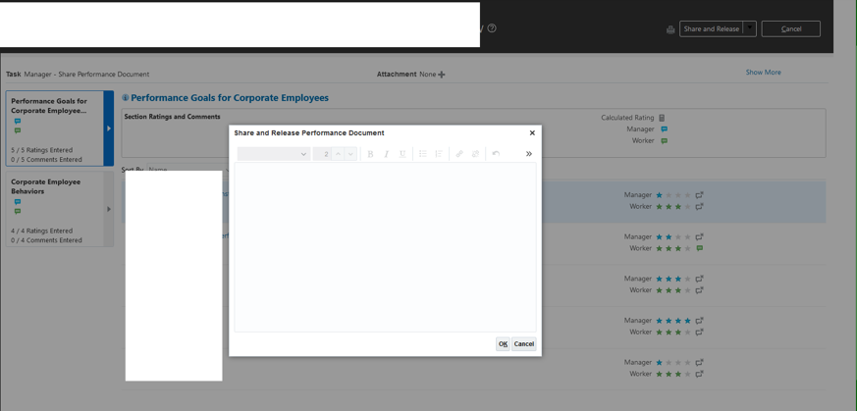Open comment icon beside two-star Manager rating
Screen dimensions: 857x411
699,236
